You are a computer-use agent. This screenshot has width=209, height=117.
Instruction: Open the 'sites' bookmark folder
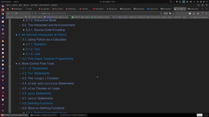pyautogui.click(x=11, y=17)
